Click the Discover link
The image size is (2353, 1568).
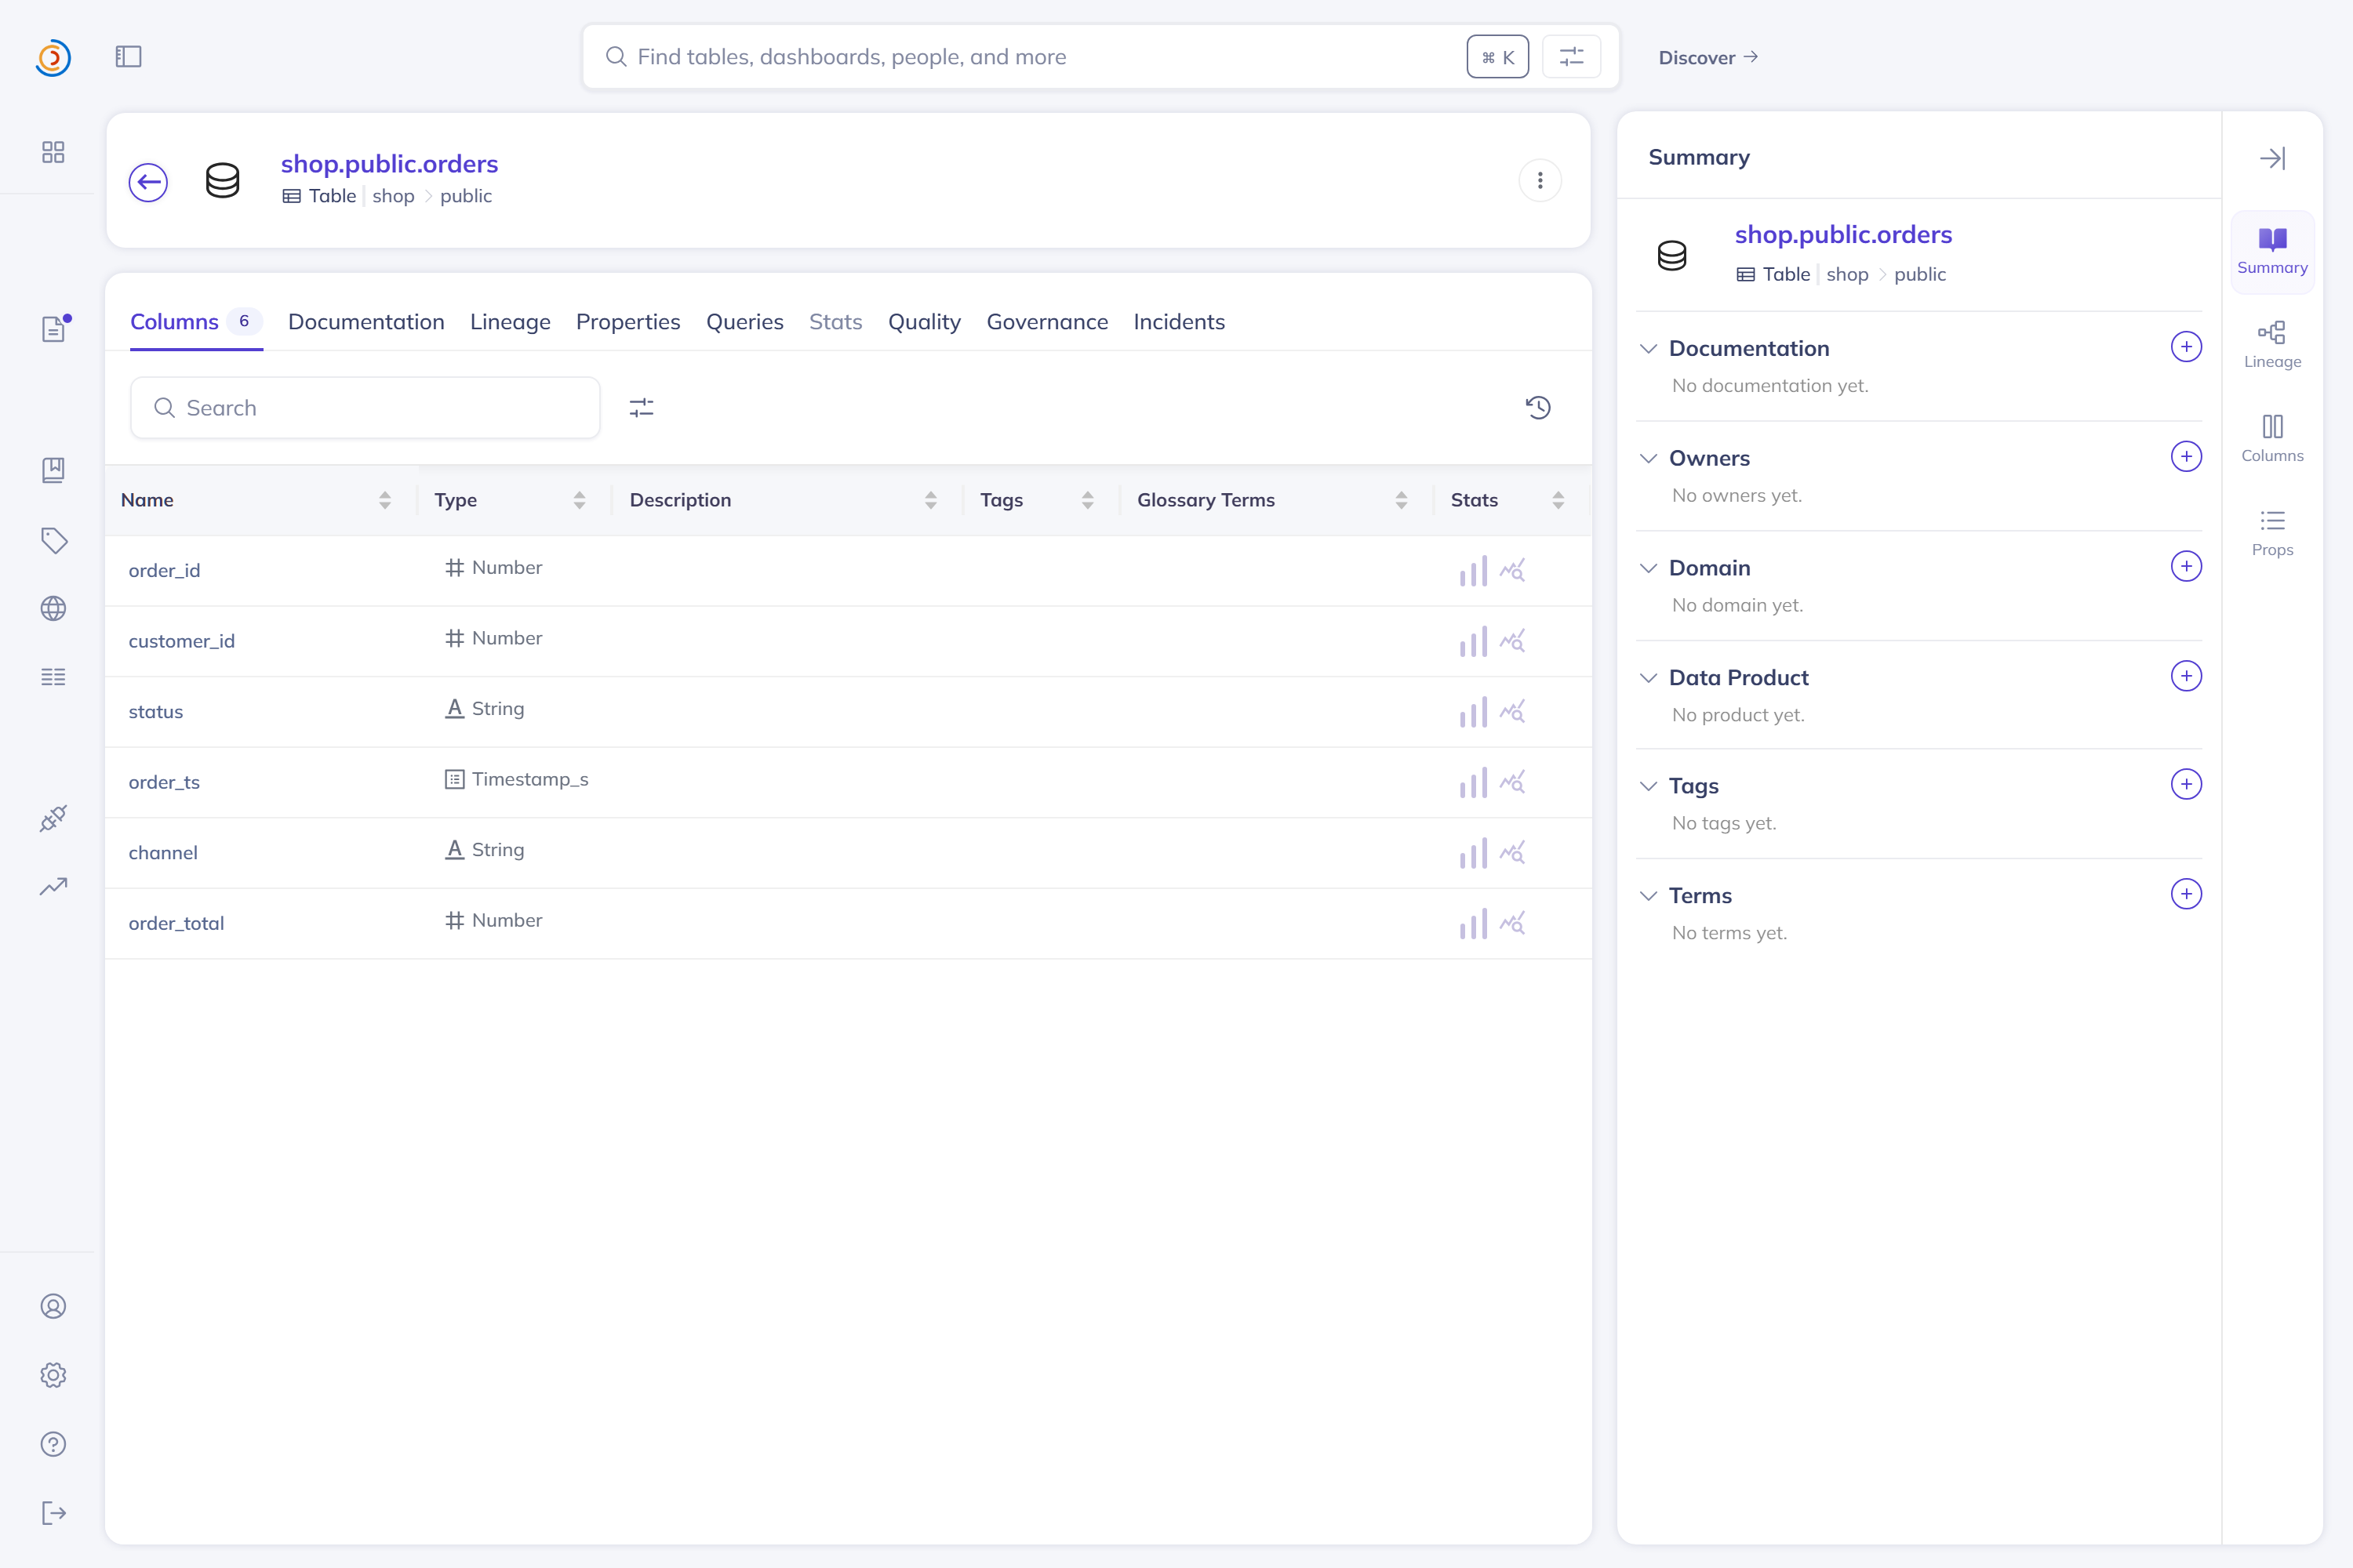pyautogui.click(x=1707, y=58)
